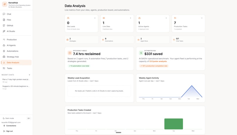This screenshot has width=237, height=135.
Task: Click the 0.0 junior analysts text
Action: click(x=158, y=61)
